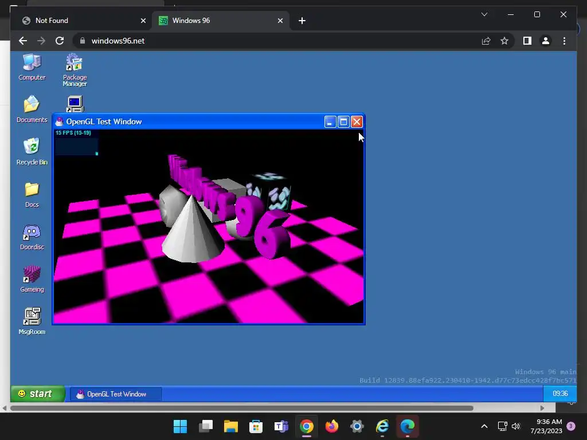Screen dimensions: 587x440
Task: Click the 15 FPS counter overlay
Action: (x=73, y=133)
